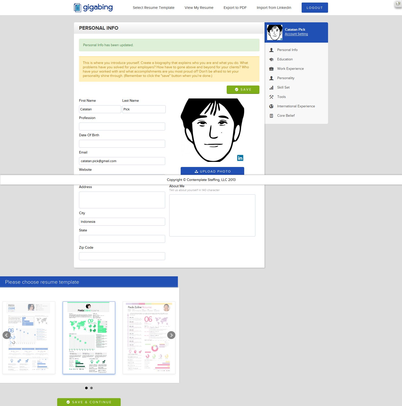402x406 pixels.
Task: Open the Account Setting link
Action: pos(296,34)
